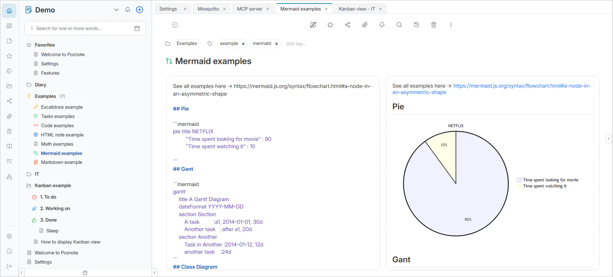Click the Examples folder chip
This screenshot has width=613, height=277.
point(187,44)
